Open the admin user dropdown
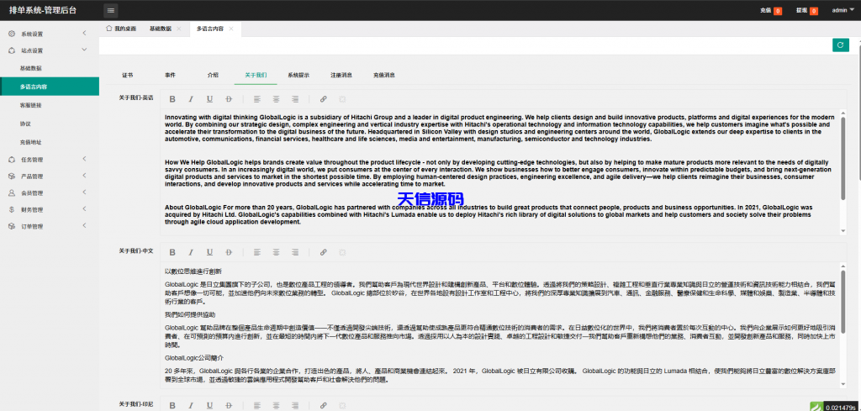This screenshot has width=861, height=411. pyautogui.click(x=842, y=10)
